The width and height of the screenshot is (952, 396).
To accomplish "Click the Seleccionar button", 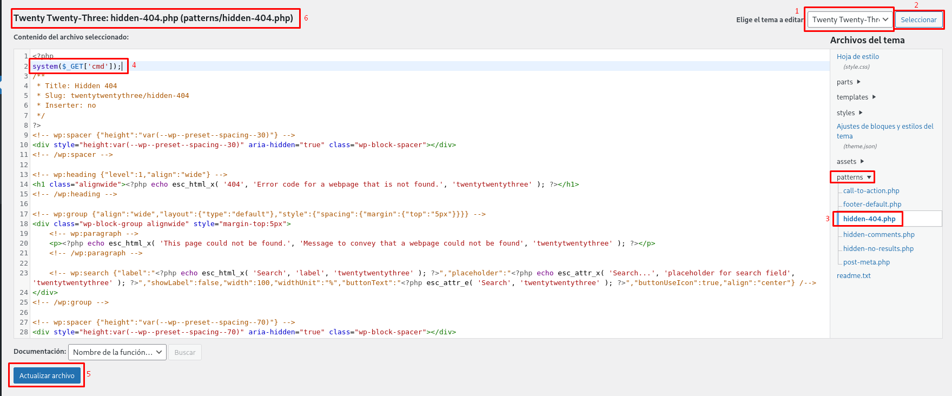I will click(918, 19).
